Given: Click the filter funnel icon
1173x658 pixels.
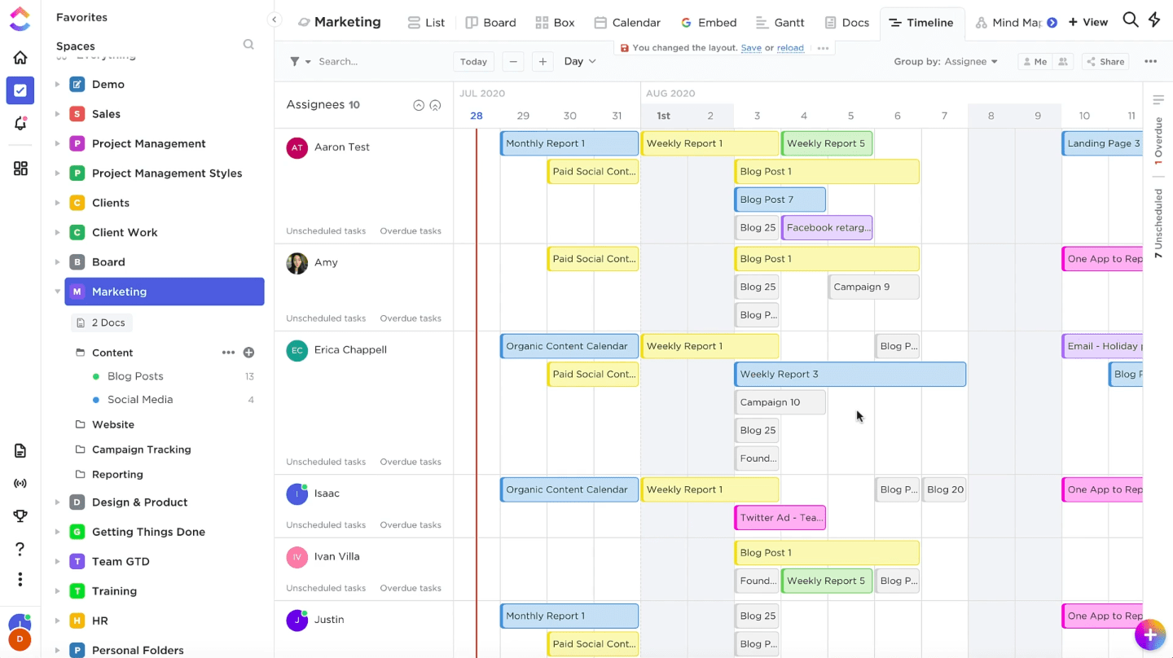Looking at the screenshot, I should tap(296, 62).
